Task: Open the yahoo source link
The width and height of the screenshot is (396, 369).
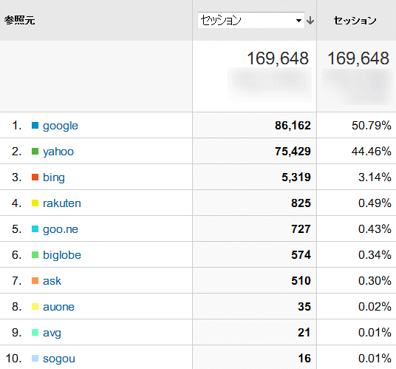Action: click(x=58, y=152)
